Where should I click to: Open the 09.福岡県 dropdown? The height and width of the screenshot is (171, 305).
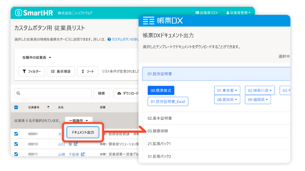click(258, 100)
